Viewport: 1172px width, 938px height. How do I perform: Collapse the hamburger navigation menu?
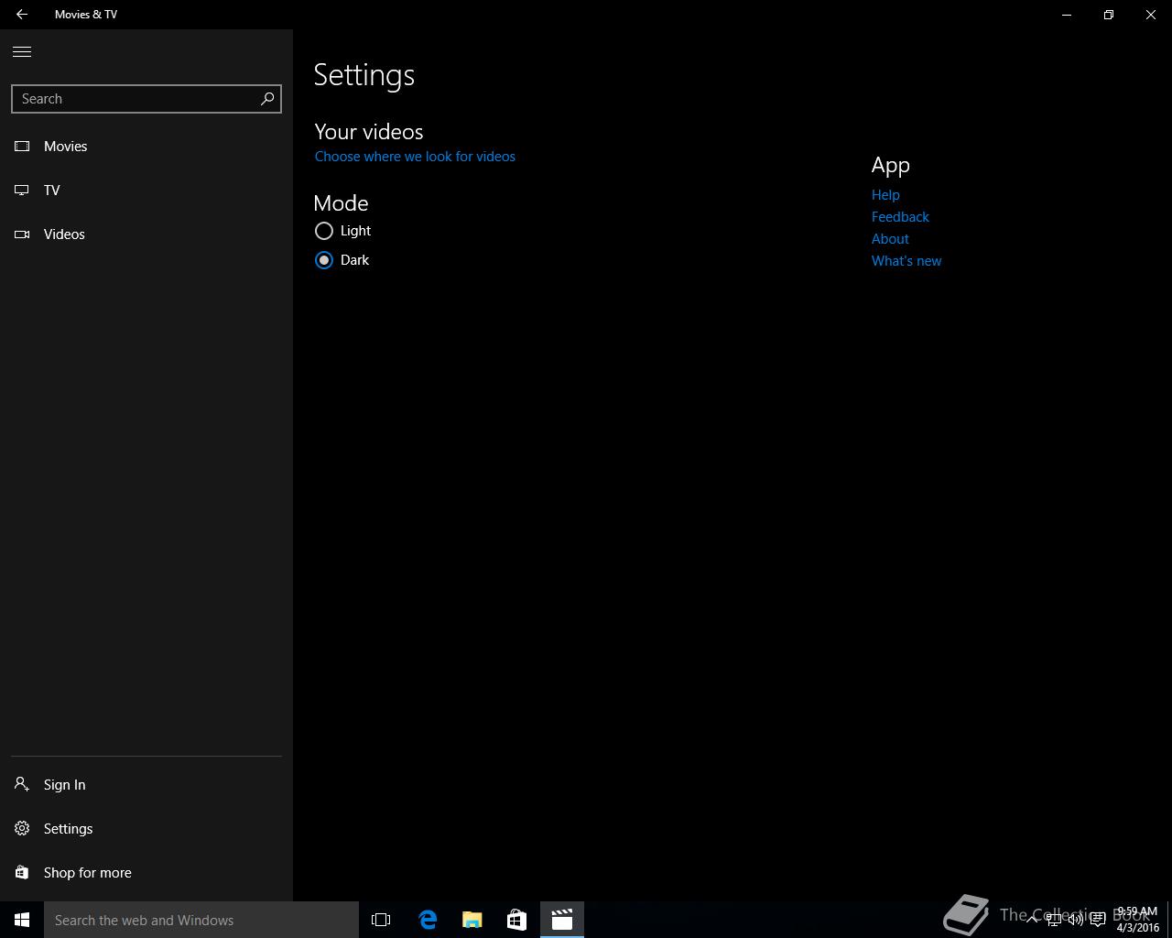click(x=22, y=51)
